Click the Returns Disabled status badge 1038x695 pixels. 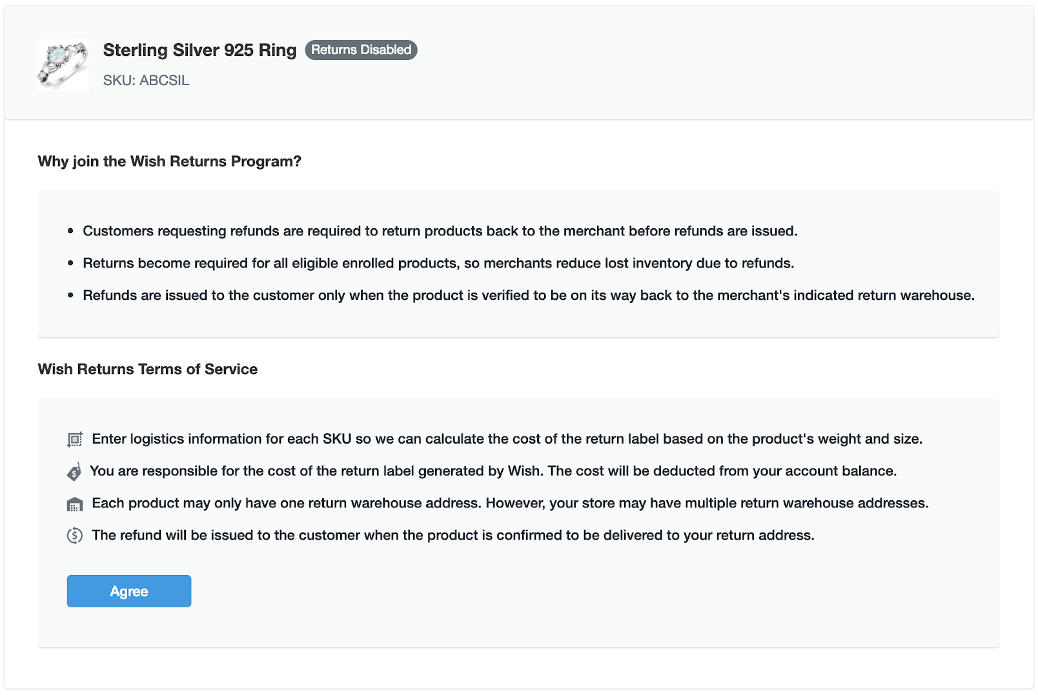[361, 50]
